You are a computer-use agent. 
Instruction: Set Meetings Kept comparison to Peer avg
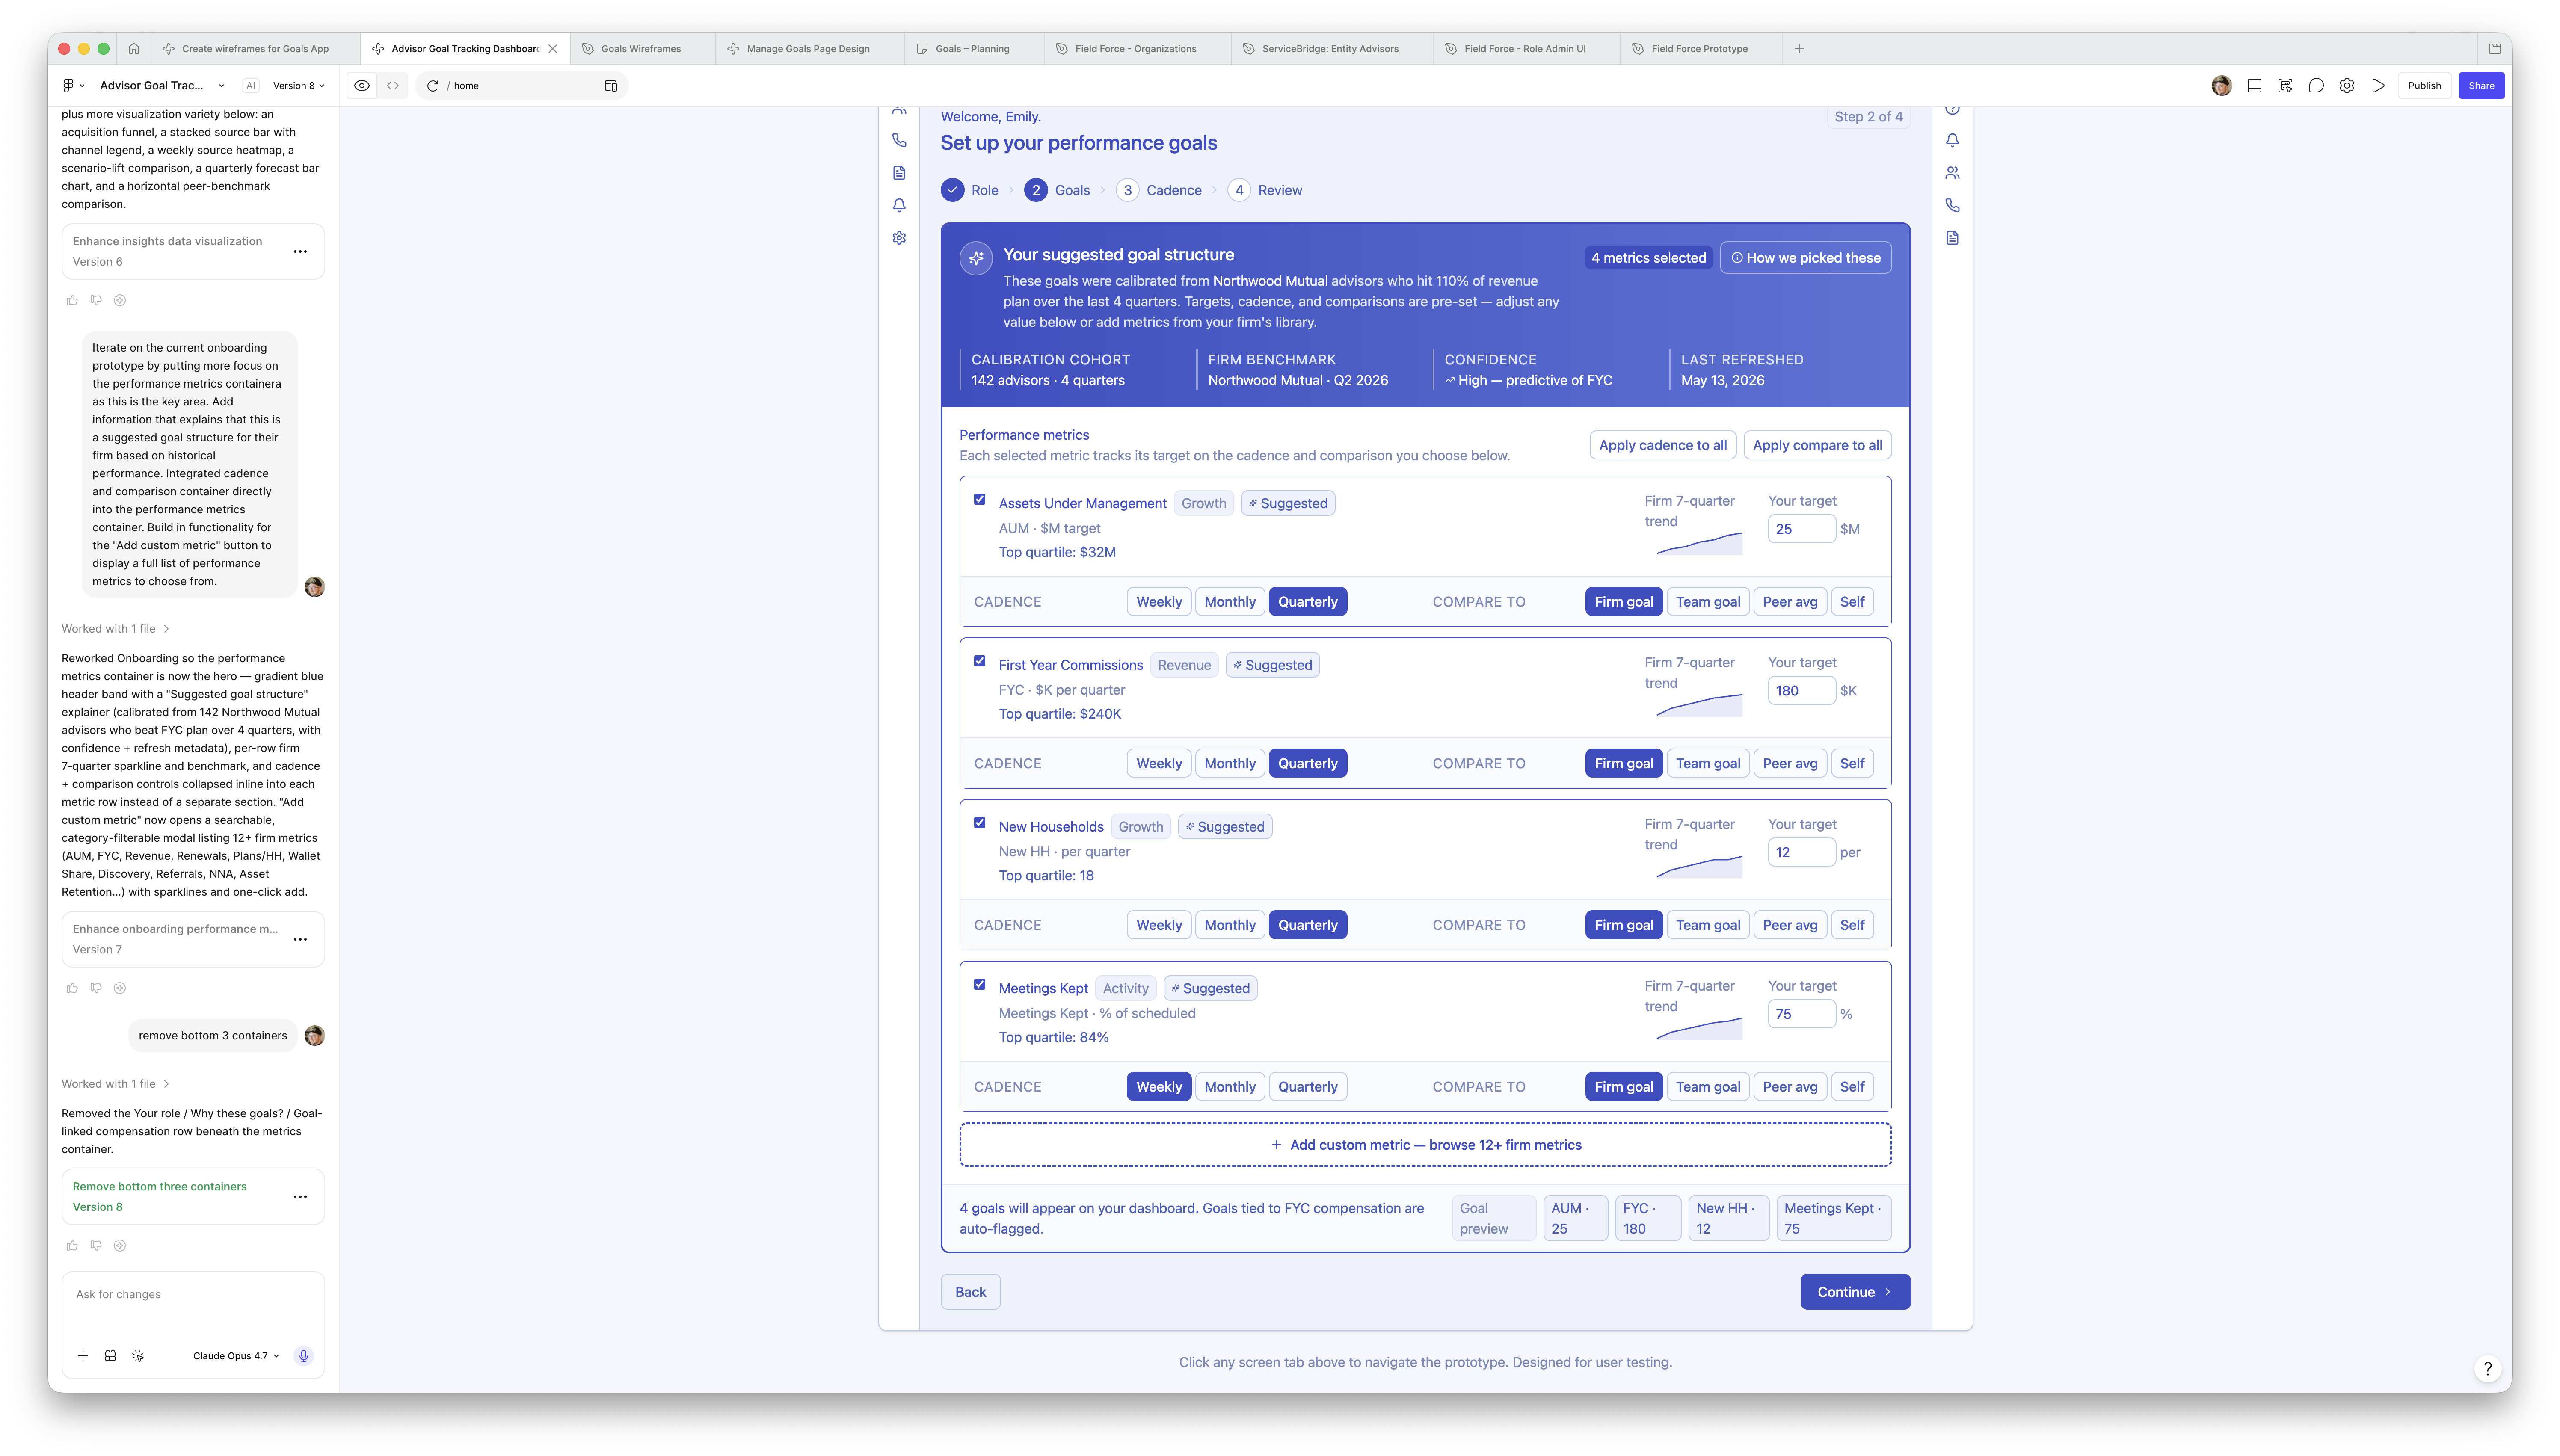coord(1789,1086)
